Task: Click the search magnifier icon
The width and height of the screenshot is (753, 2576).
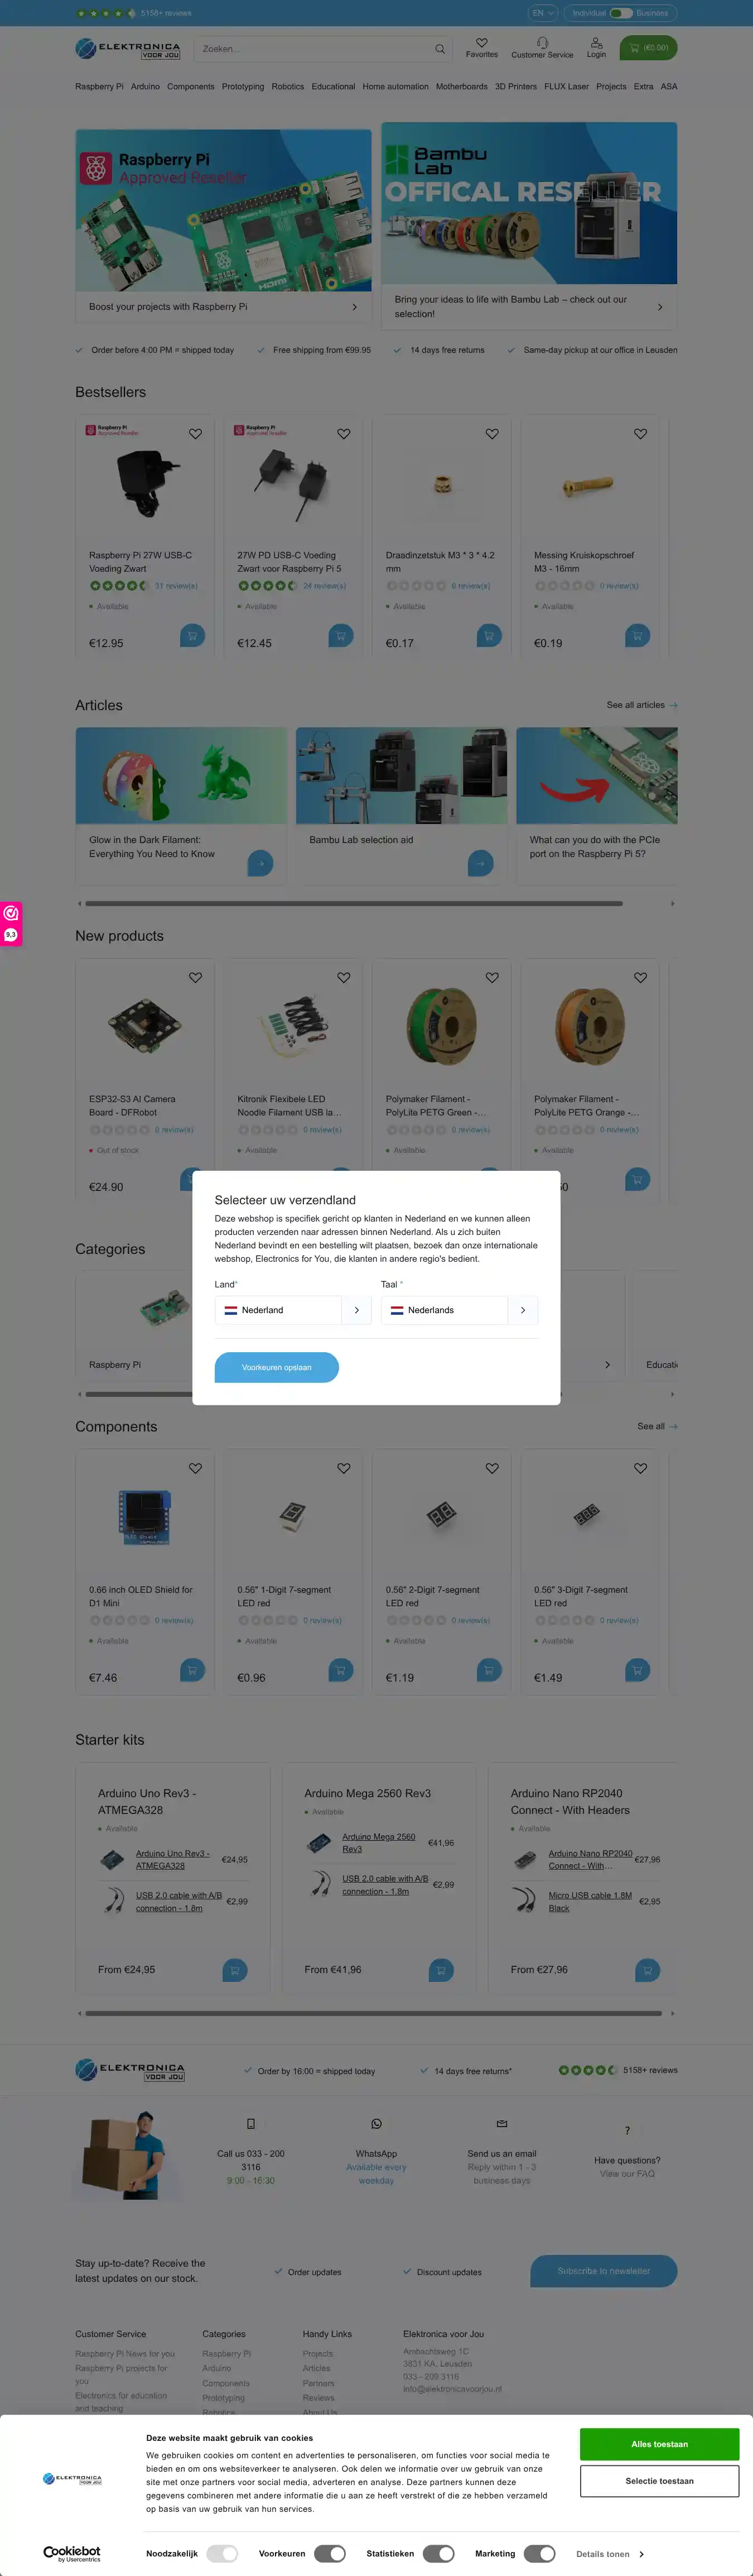Action: (440, 48)
